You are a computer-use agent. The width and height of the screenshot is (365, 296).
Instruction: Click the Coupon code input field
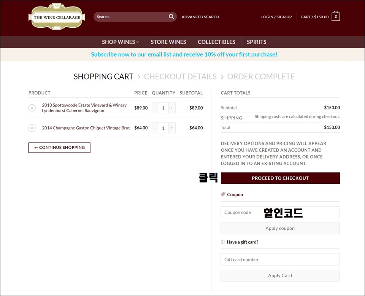click(x=280, y=212)
